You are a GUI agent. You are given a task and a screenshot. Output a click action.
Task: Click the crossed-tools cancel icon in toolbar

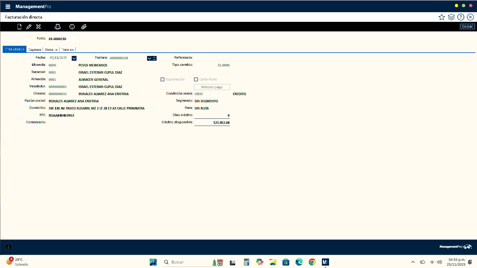(39, 27)
